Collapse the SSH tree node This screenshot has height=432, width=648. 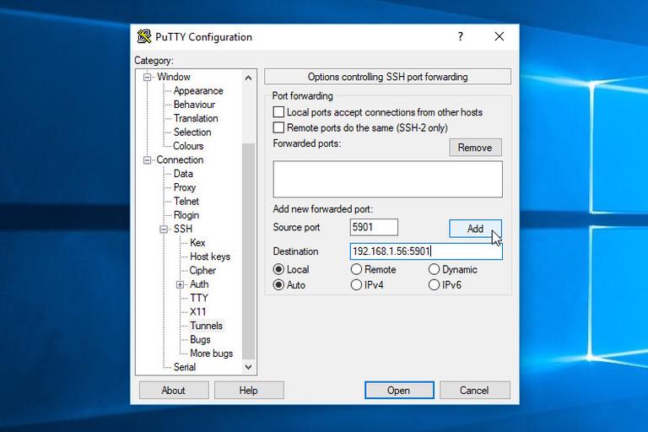coord(165,229)
